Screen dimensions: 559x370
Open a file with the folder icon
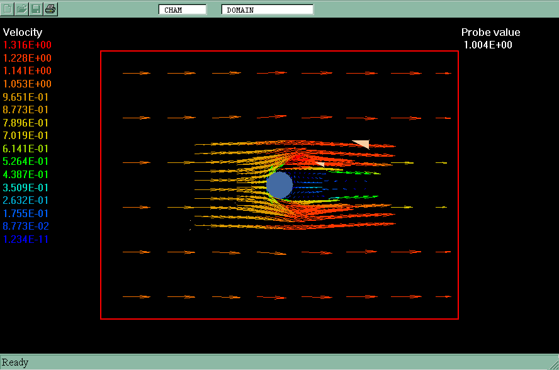(x=22, y=9)
